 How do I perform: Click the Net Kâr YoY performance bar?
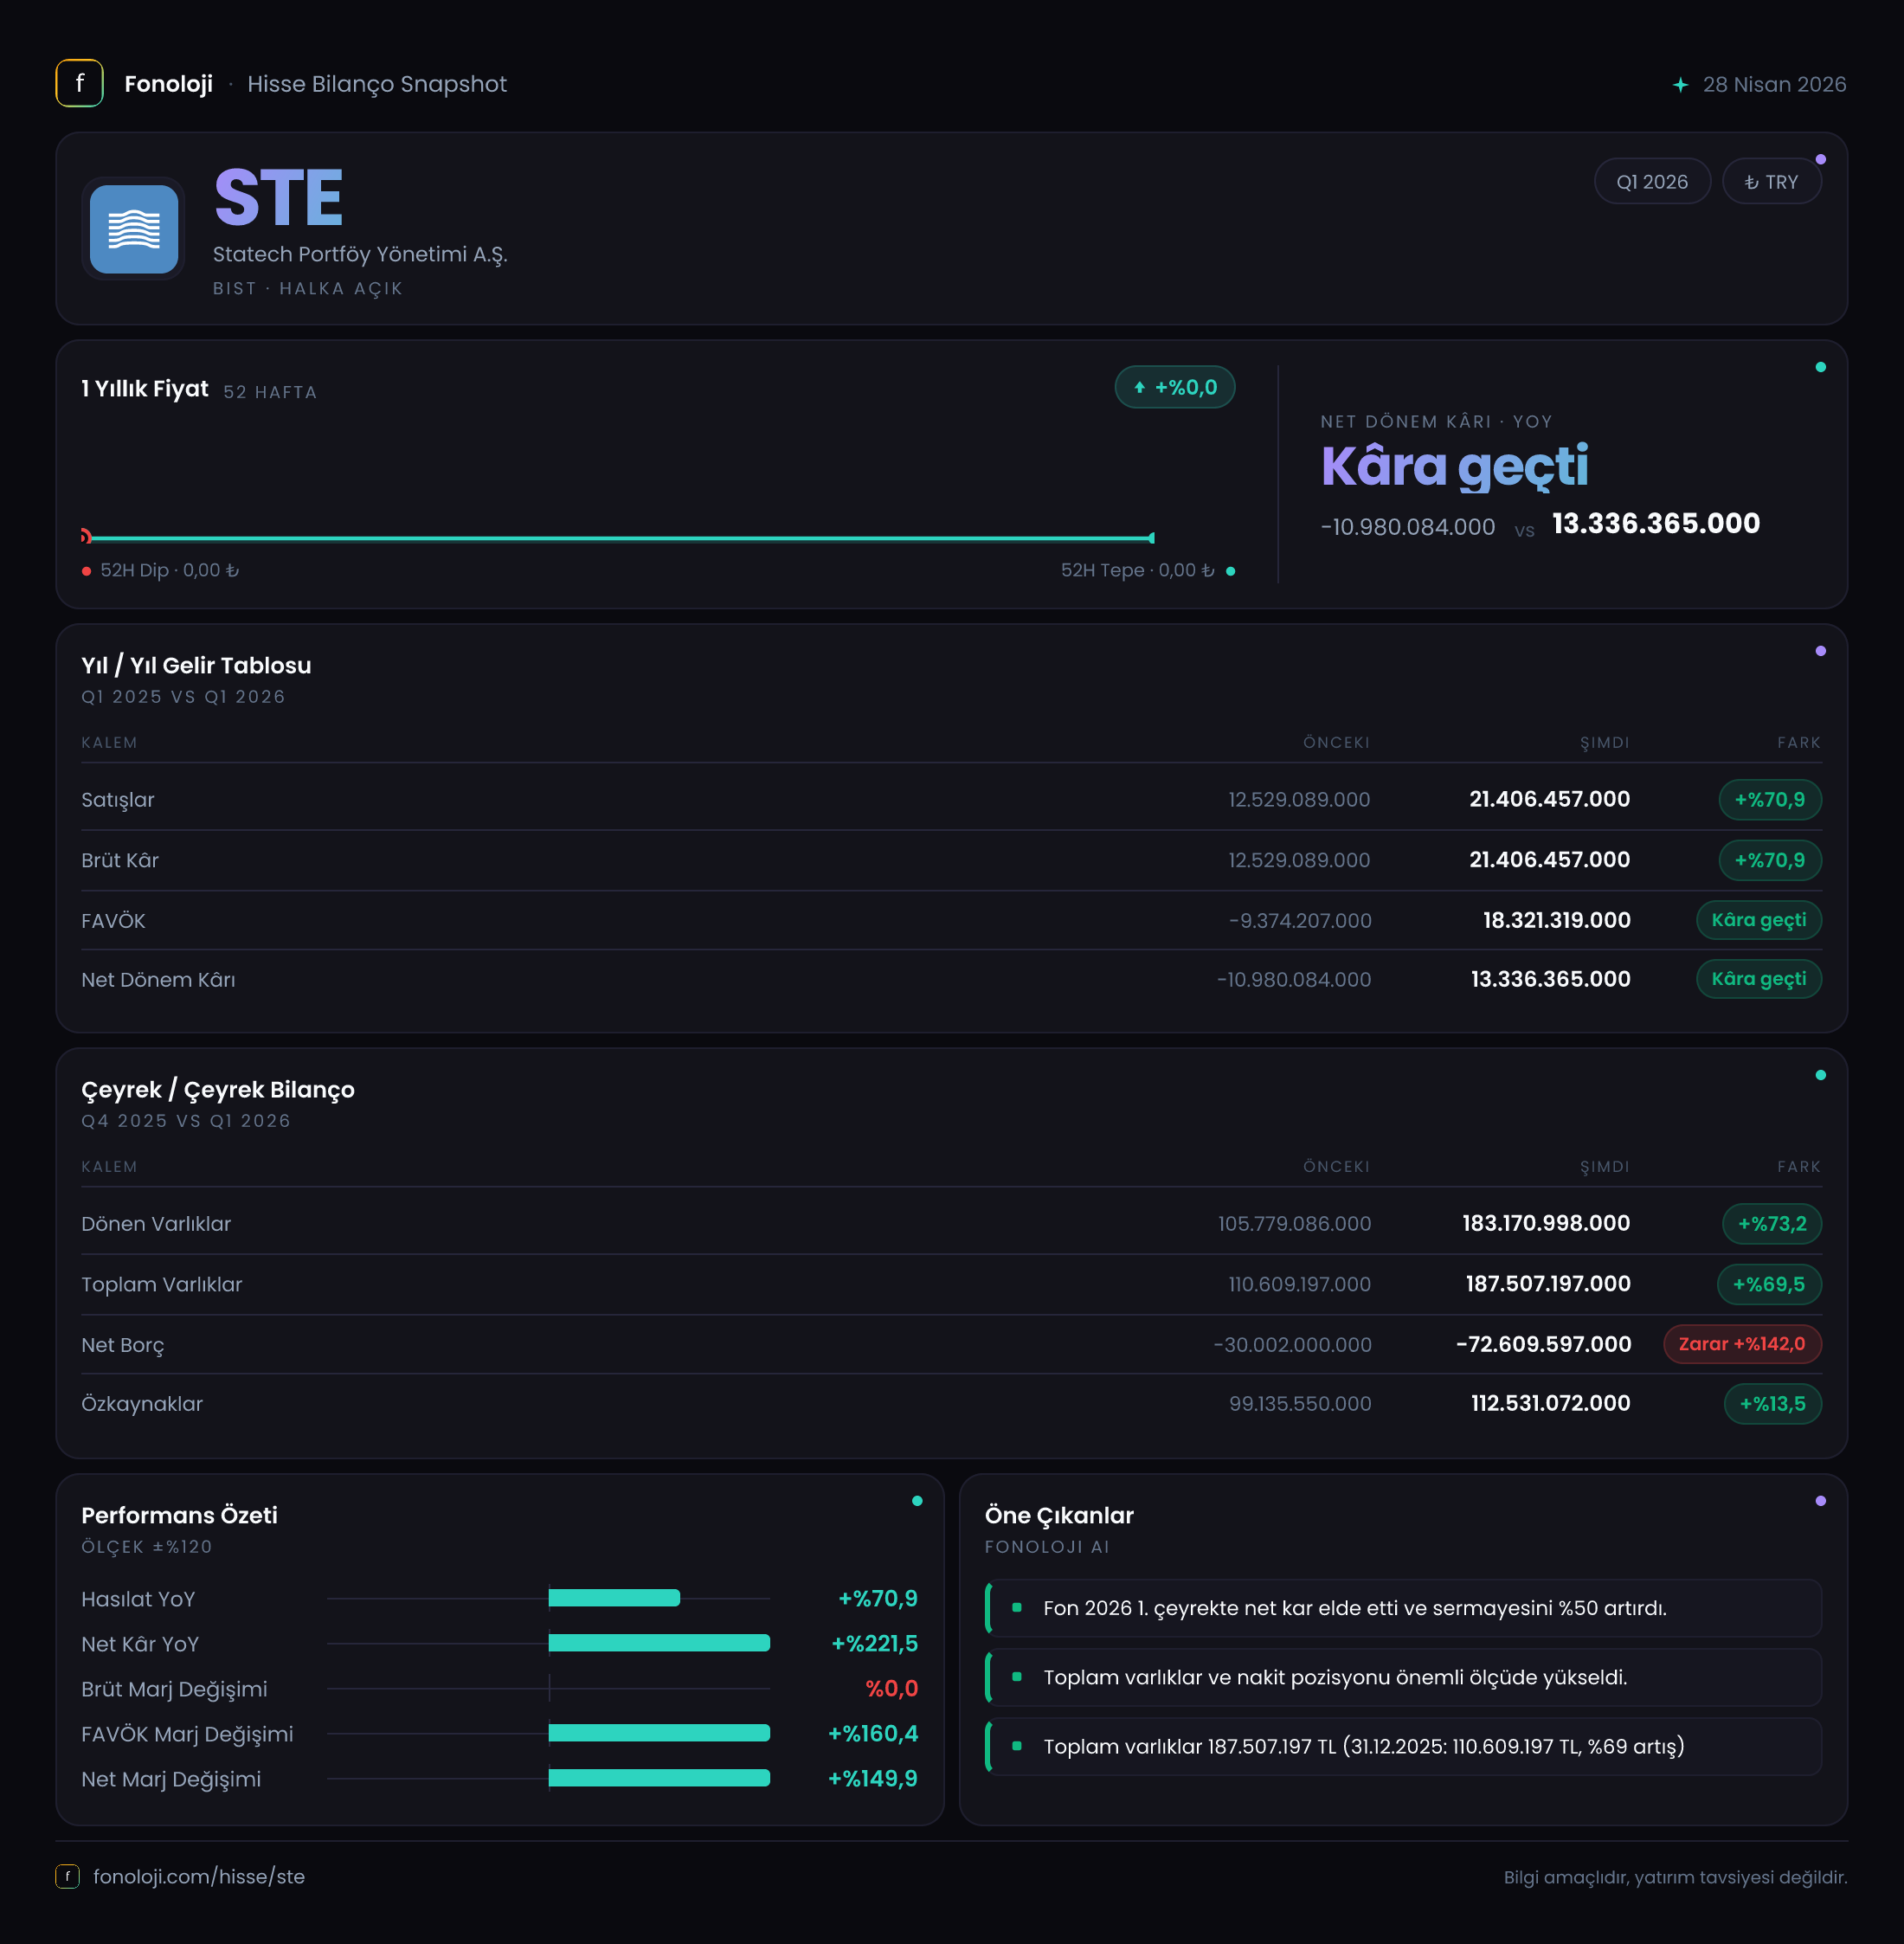[x=659, y=1643]
